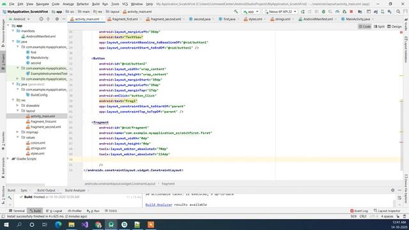The height and width of the screenshot is (230, 409).
Task: Click the Select Opened File target icon
Action: [x=41, y=19]
